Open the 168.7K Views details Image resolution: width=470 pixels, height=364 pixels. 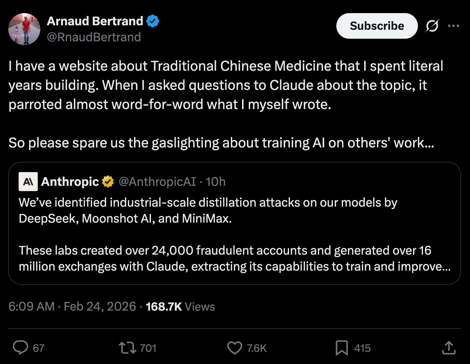coord(180,306)
